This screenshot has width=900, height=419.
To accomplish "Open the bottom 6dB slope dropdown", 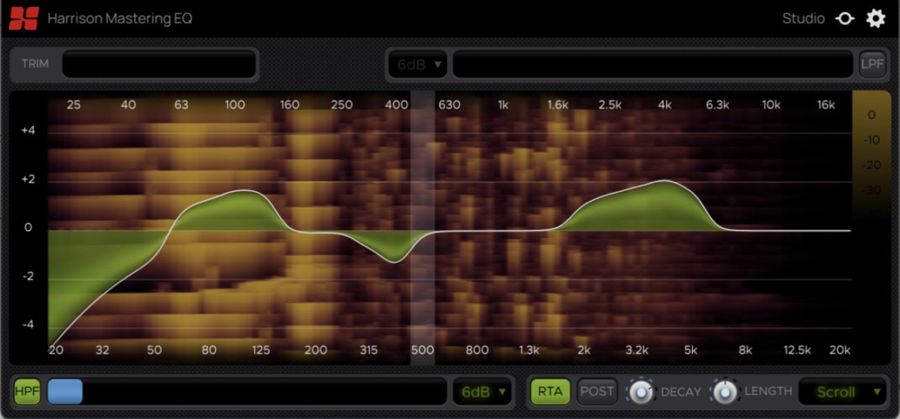I will pos(483,391).
